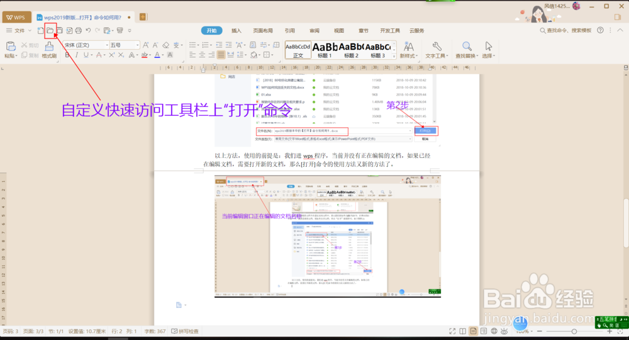The width and height of the screenshot is (629, 340).
Task: Click Align Right paragraph icon
Action: pyautogui.click(x=212, y=55)
